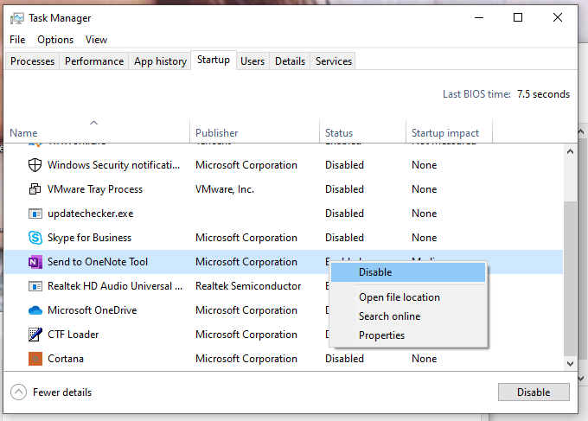Click Disabled status of Cortana row
The image size is (588, 421).
coord(344,359)
